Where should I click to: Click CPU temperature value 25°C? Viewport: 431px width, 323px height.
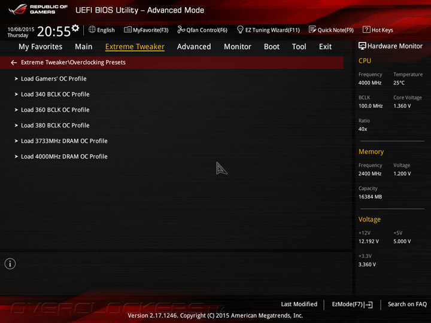point(399,83)
